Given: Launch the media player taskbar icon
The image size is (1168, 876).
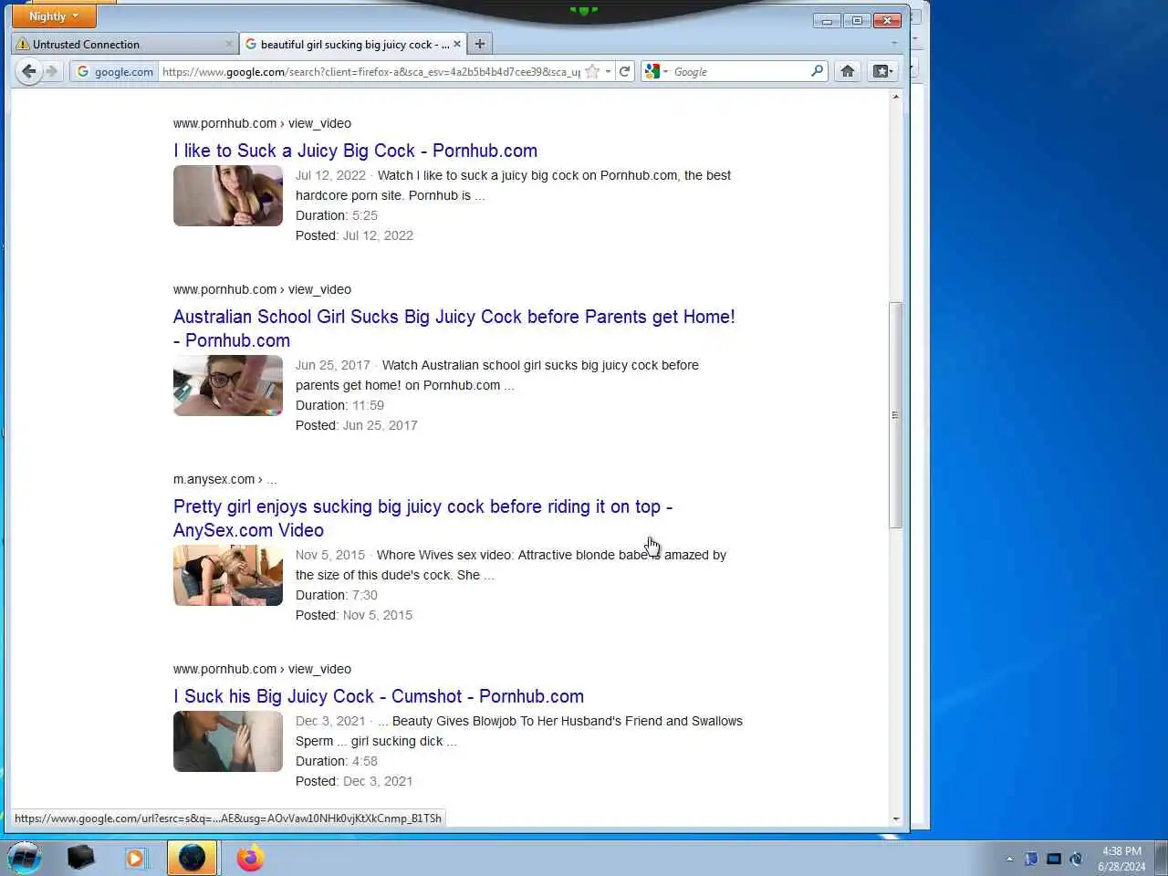Looking at the screenshot, I should [135, 858].
